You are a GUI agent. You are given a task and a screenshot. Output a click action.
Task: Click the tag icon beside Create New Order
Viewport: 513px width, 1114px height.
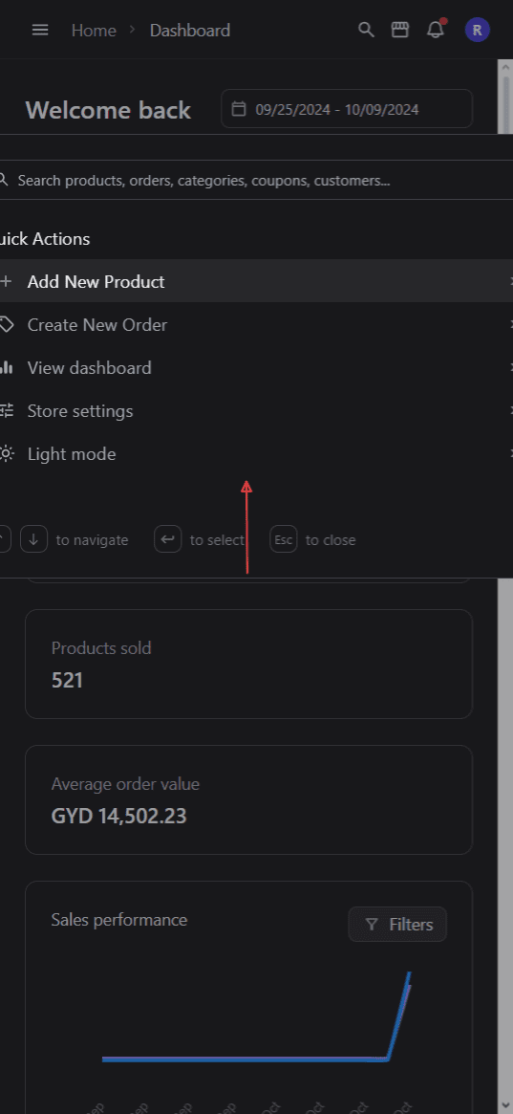coord(7,325)
